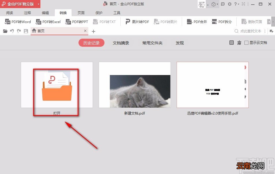Click the PDF转PPT conversion tool
Screen dimensions: 275x174
77,22
